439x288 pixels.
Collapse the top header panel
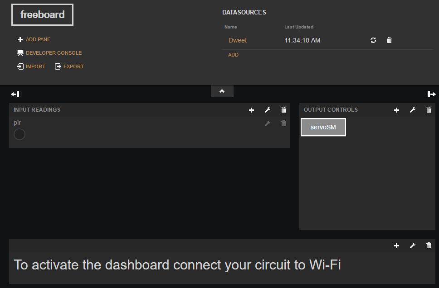pyautogui.click(x=222, y=91)
